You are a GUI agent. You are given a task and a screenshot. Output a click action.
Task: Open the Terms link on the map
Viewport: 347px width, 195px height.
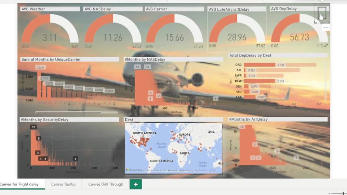(x=212, y=170)
